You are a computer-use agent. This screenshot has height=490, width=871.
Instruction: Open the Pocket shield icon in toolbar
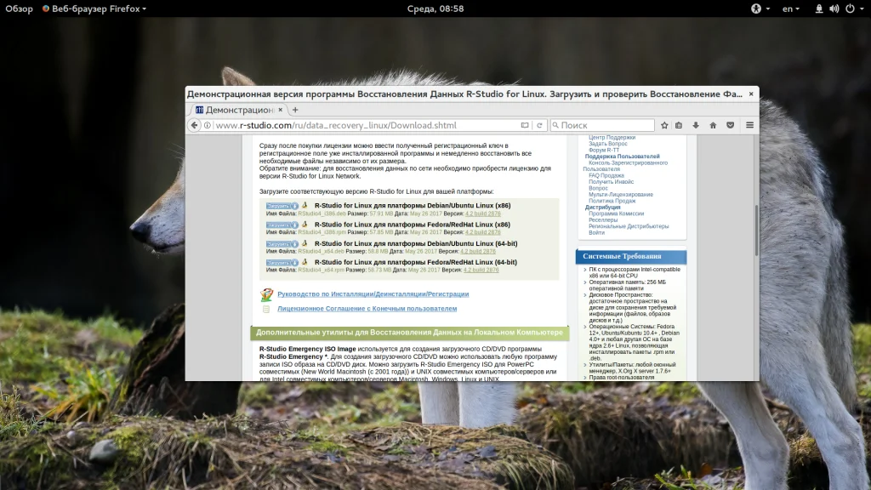pos(731,125)
